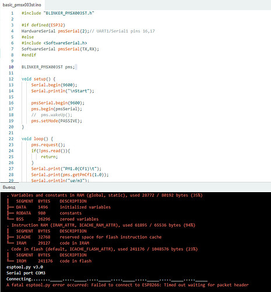
Task: Place cursor after BLINKER_PMSX003ST pms;
Action: coord(75,67)
